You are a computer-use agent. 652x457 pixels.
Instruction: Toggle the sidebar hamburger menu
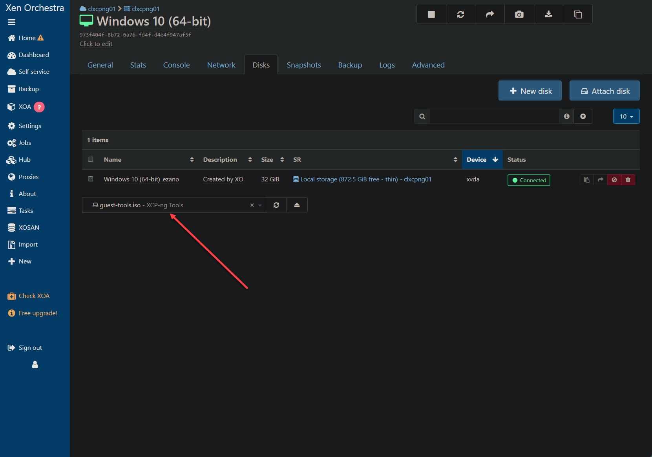click(x=11, y=22)
